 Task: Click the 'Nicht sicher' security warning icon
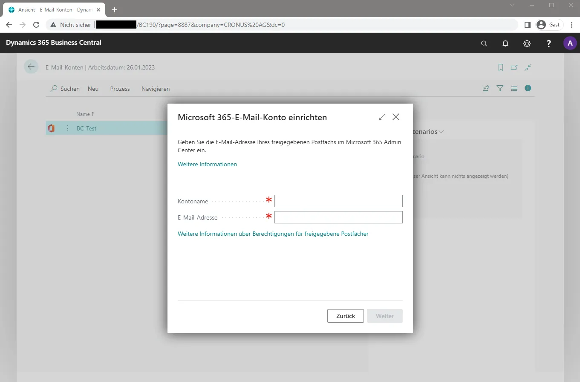[53, 25]
